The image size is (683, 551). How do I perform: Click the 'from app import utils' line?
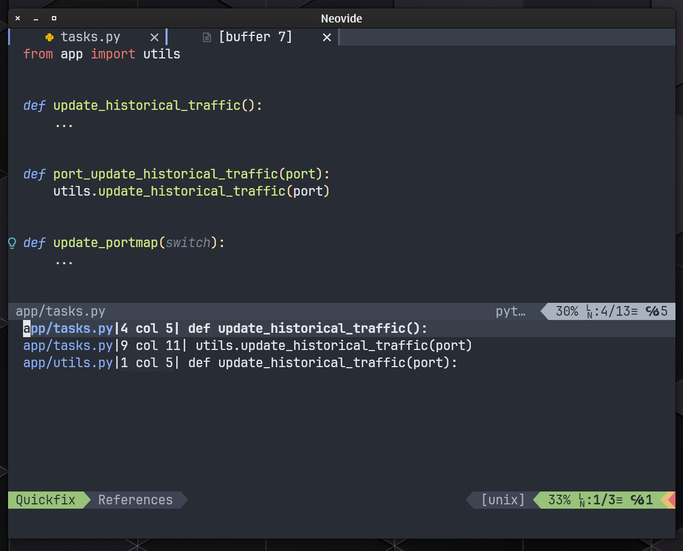pyautogui.click(x=102, y=54)
